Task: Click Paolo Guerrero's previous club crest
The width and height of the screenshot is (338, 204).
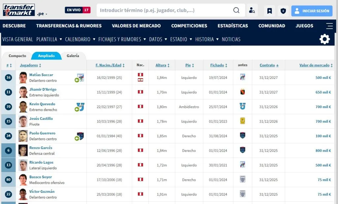Action: tap(243, 136)
